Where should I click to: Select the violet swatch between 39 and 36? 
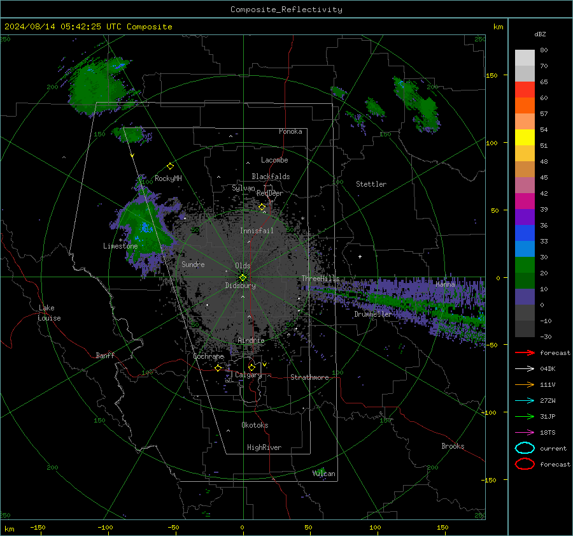tap(525, 217)
